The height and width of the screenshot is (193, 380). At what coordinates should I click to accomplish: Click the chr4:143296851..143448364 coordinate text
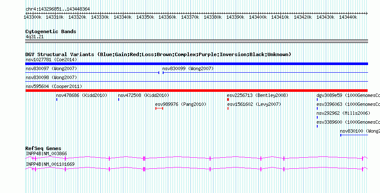pos(58,9)
